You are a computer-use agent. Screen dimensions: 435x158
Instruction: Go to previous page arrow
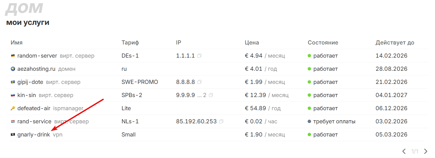[404, 152]
